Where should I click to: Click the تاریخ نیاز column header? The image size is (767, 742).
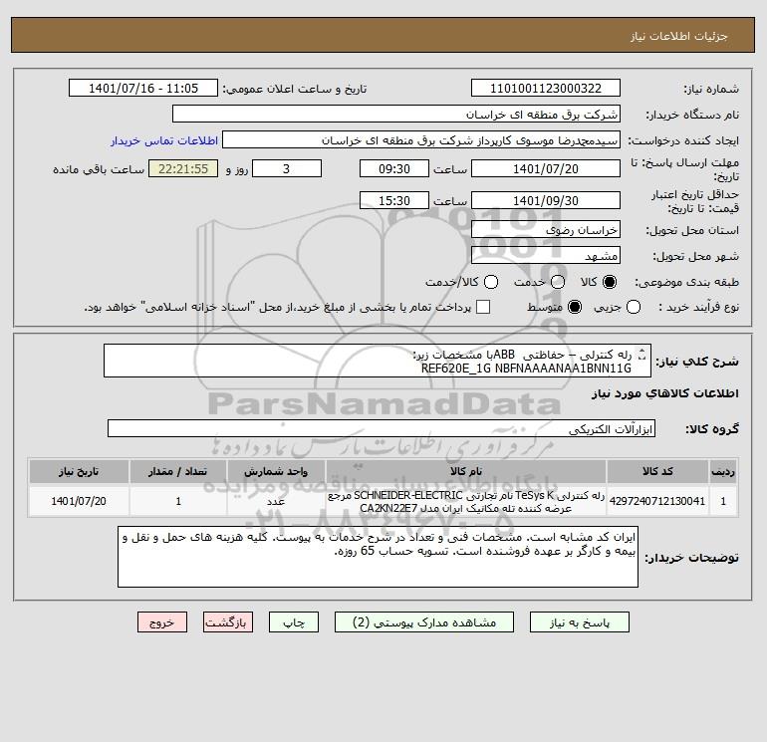coord(79,471)
